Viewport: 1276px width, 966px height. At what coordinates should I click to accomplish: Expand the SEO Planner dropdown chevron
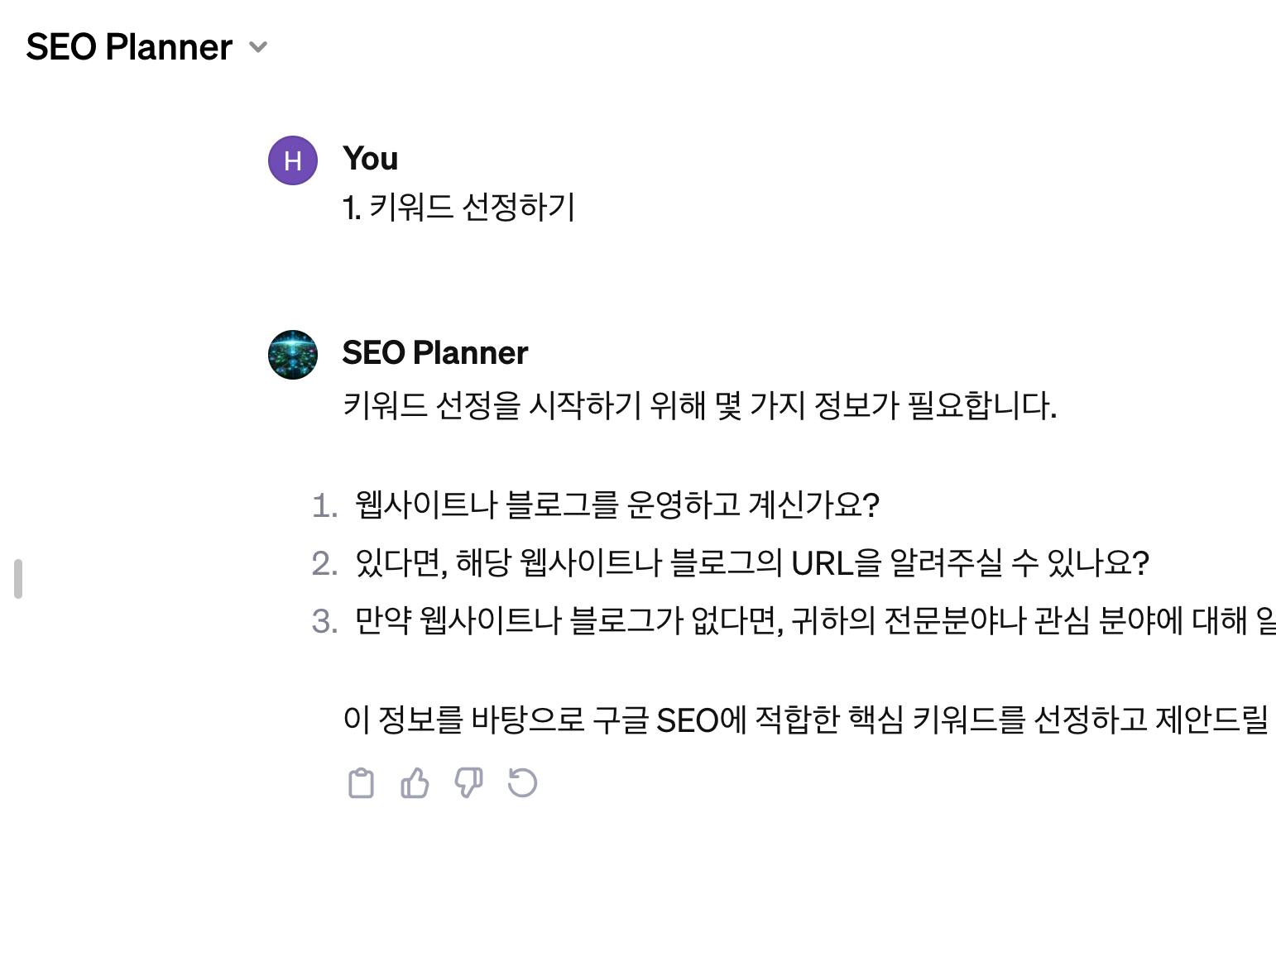tap(258, 47)
